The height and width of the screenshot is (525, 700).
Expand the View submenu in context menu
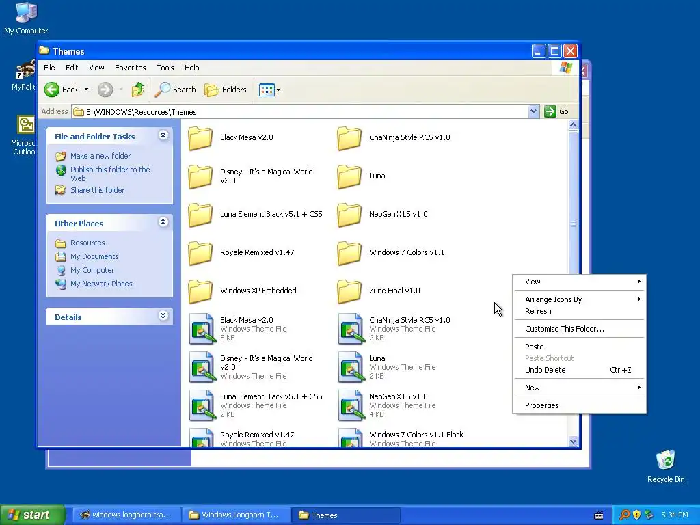pyautogui.click(x=580, y=282)
